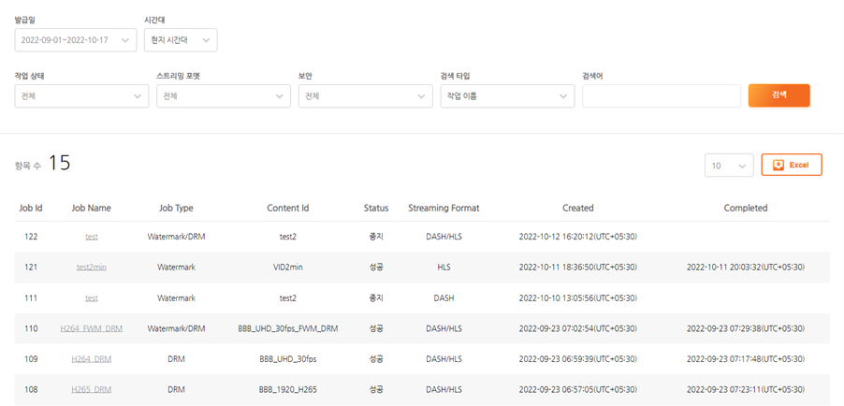Viewport: 844px width, 406px height.
Task: Click the Created column header
Action: click(x=577, y=208)
